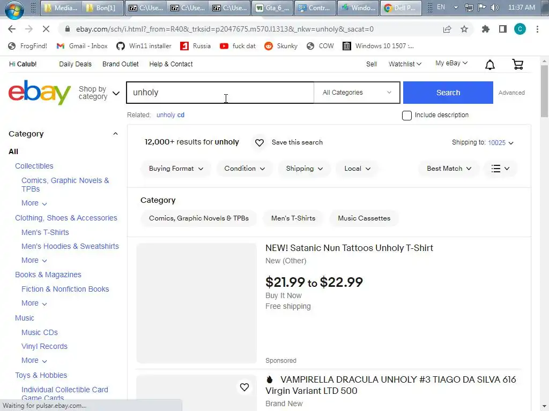Open the Gmail - Inbox bookmark
The height and width of the screenshot is (411, 549).
82,46
